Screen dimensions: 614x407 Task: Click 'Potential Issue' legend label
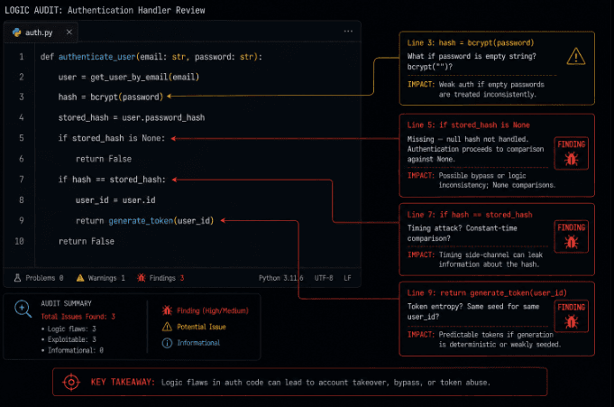[x=201, y=327]
